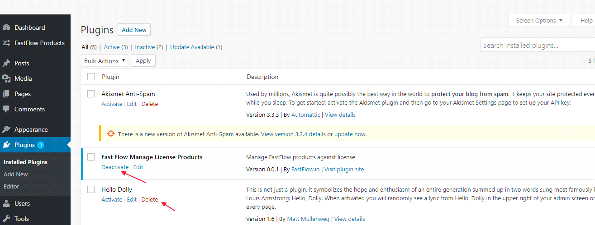The width and height of the screenshot is (595, 225).
Task: Filter plugins by Inactive
Action: pos(145,47)
